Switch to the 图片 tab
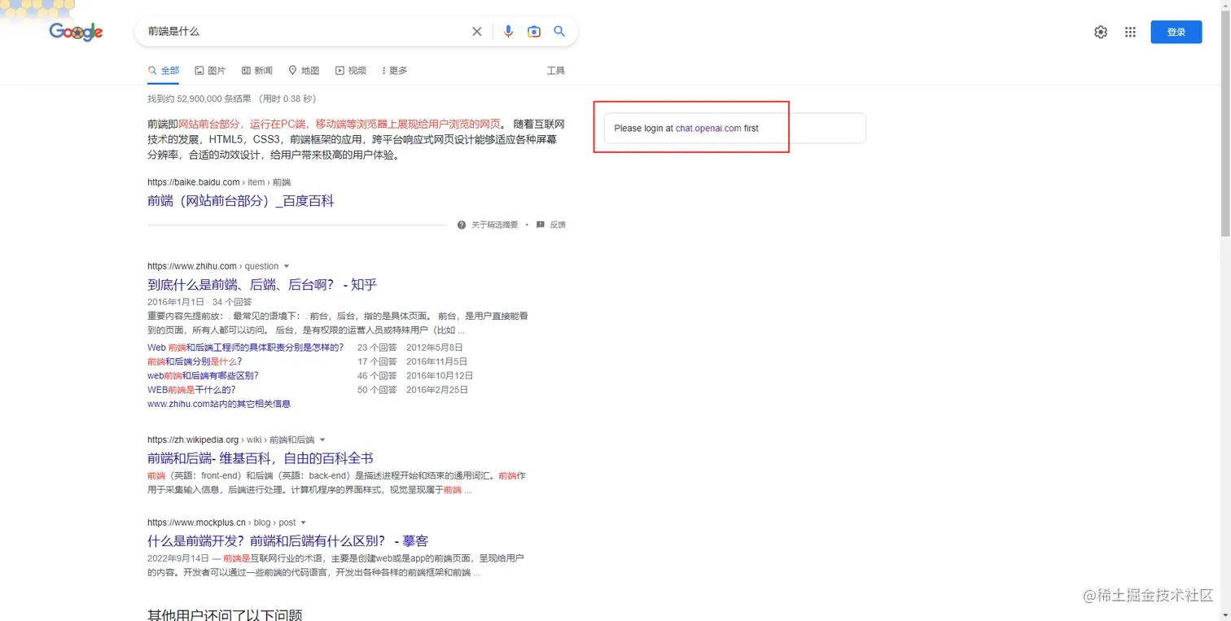Image resolution: width=1231 pixels, height=621 pixels. (x=210, y=71)
